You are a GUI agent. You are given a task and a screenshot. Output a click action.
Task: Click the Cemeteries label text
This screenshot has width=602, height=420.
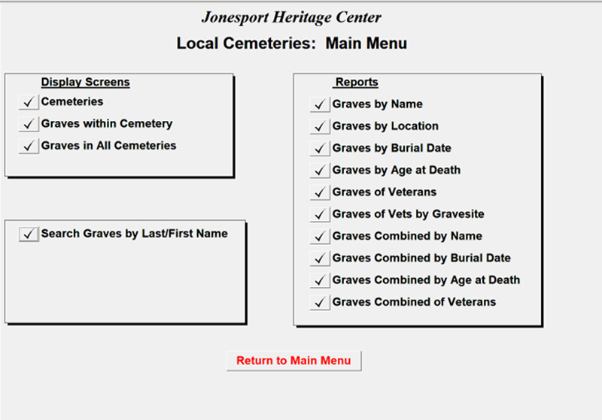pyautogui.click(x=72, y=101)
